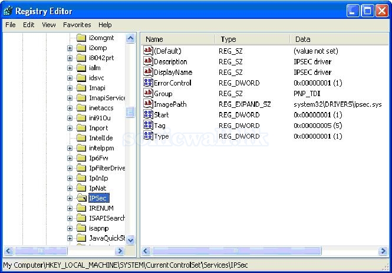Select the ErrorControl value name

coord(173,83)
